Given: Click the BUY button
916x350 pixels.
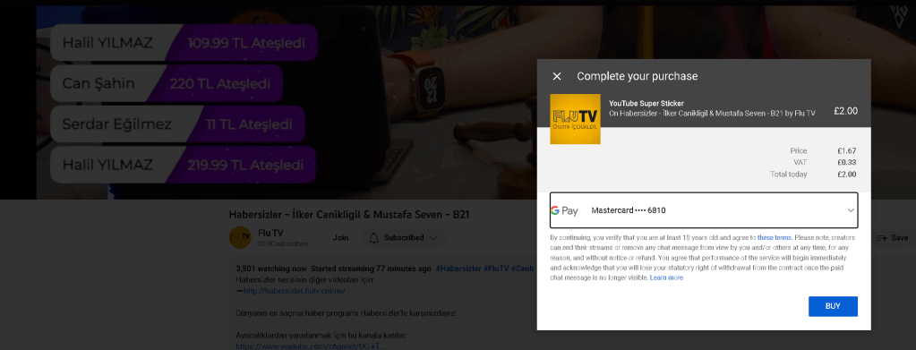Looking at the screenshot, I should pos(833,306).
